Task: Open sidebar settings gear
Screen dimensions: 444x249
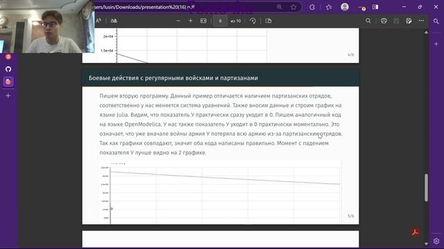Action: coord(436,241)
